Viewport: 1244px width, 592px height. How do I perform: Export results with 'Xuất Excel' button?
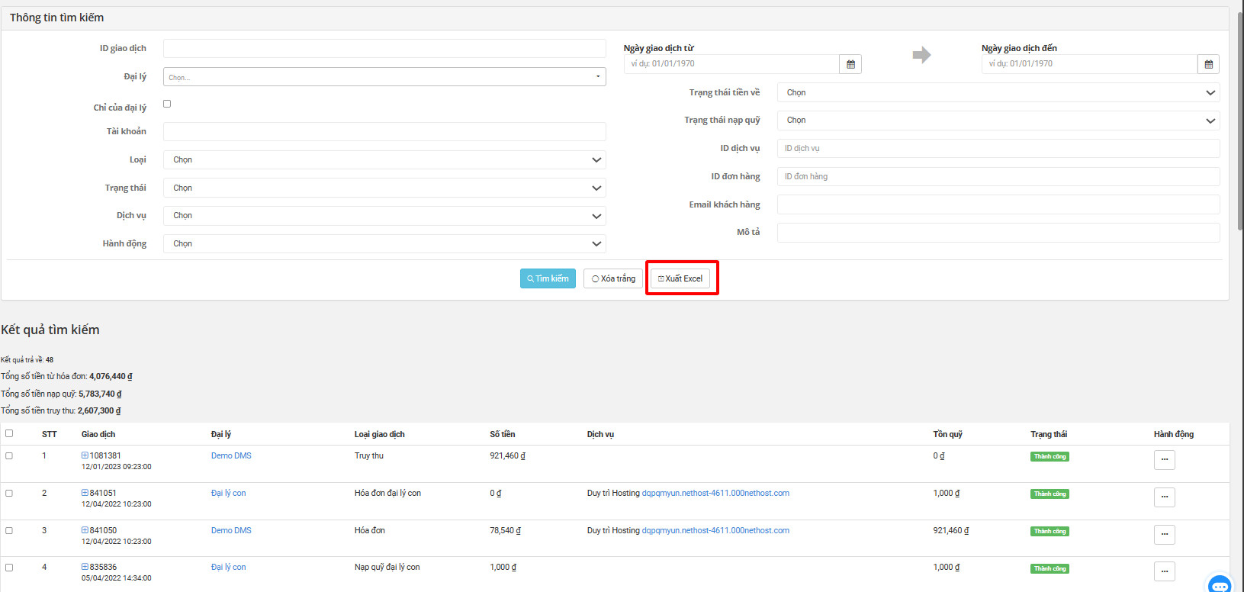click(x=680, y=278)
